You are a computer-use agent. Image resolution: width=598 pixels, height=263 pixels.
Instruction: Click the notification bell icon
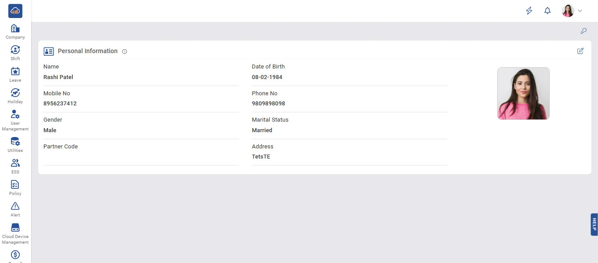[547, 11]
